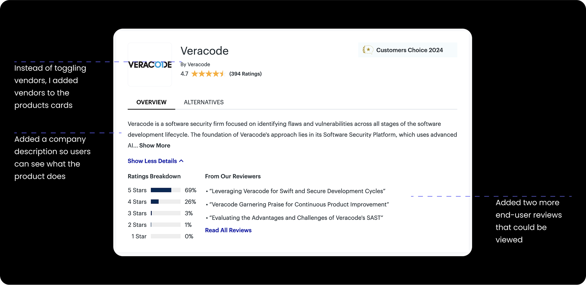The width and height of the screenshot is (586, 285).
Task: Open review Evaluating the Advantages and Challenges
Action: click(x=296, y=218)
